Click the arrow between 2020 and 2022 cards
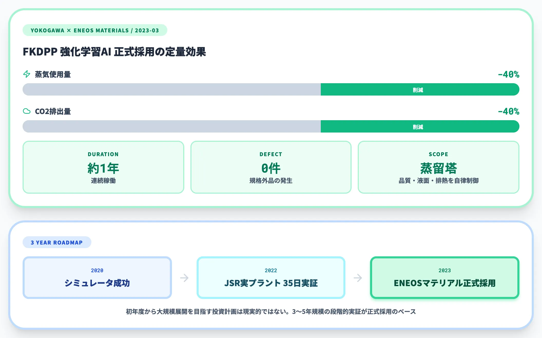Screen dimensions: 542x338 pyautogui.click(x=184, y=278)
